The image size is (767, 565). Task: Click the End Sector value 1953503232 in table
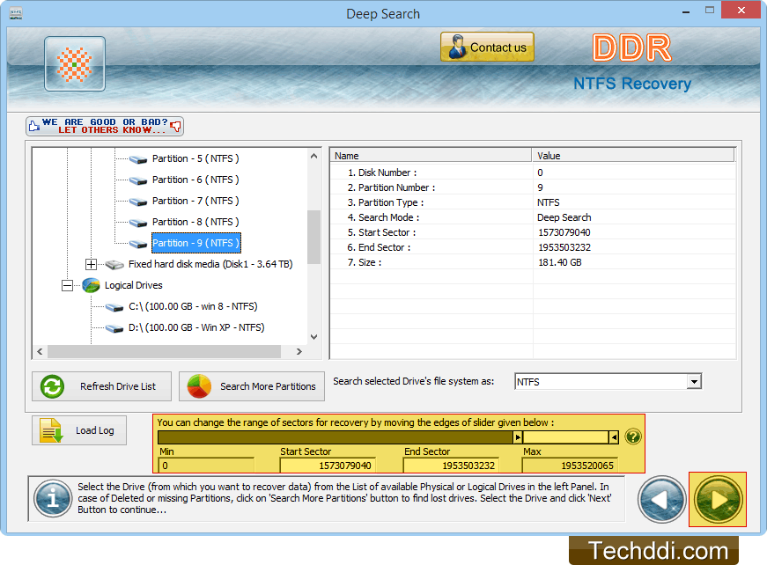(x=564, y=247)
